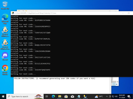Click the topmost 'invalid' line in the console
Screen dimensions: 133x99
(14, 16)
